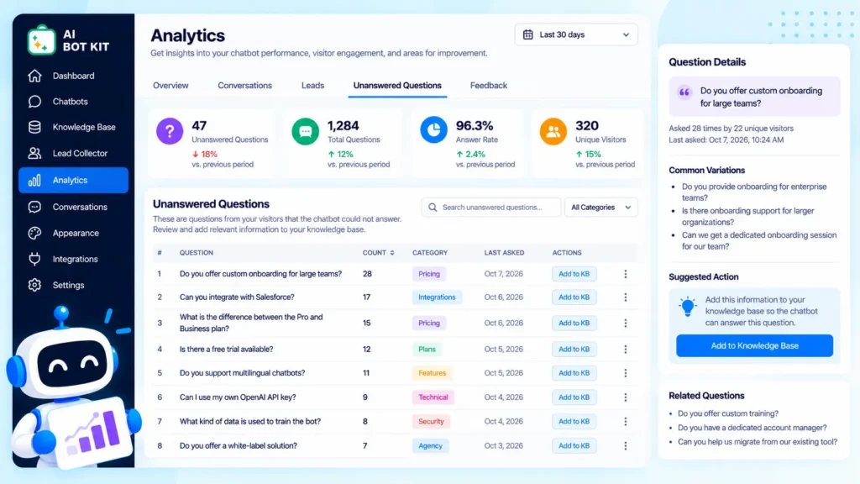Switch to the Conversations tab
860x484 pixels.
[x=244, y=86]
